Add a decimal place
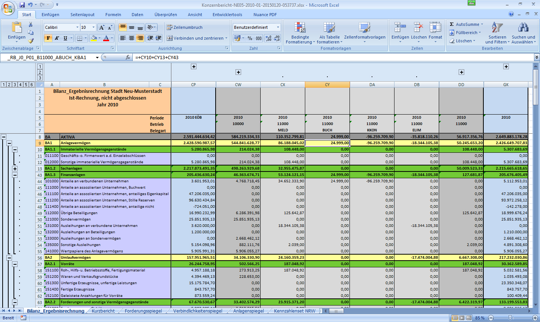 [x=268, y=38]
